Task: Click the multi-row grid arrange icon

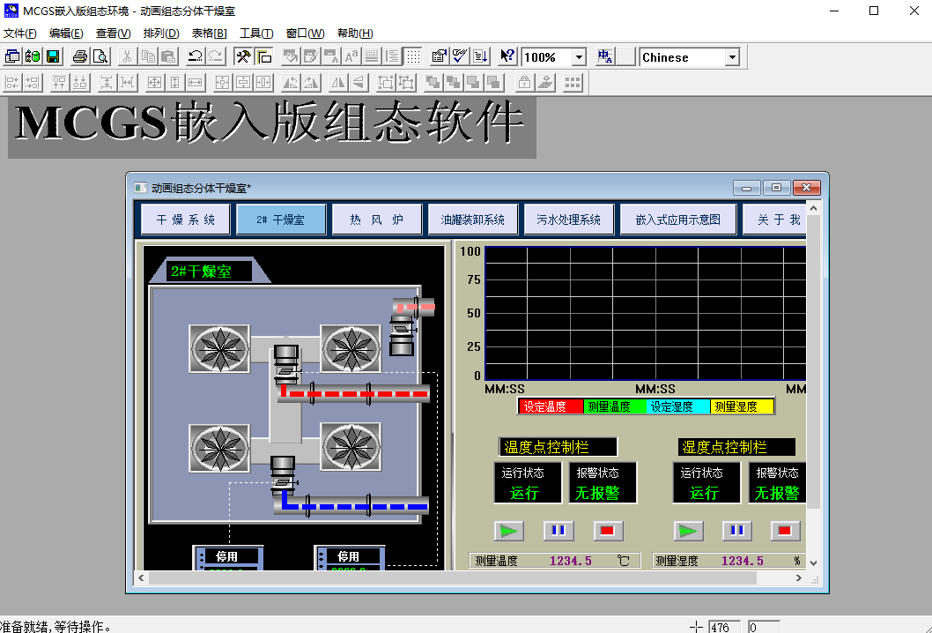Action: [x=573, y=82]
